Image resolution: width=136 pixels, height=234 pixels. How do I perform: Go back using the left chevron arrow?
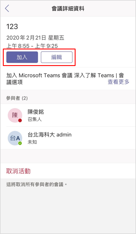[7, 8]
